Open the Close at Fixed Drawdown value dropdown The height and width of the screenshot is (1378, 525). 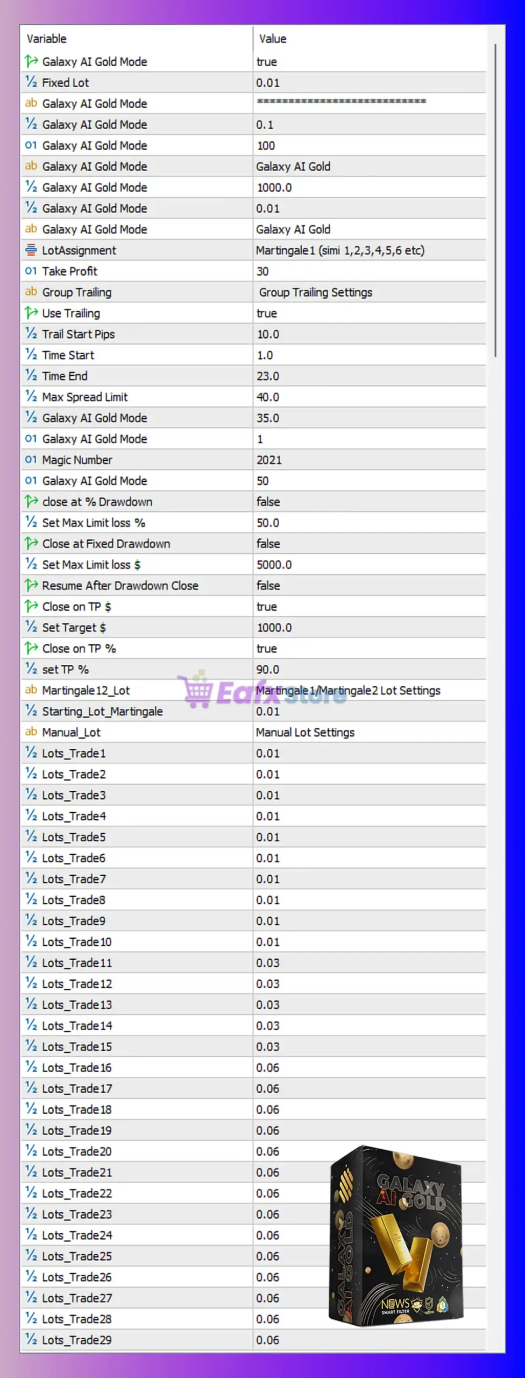[268, 544]
